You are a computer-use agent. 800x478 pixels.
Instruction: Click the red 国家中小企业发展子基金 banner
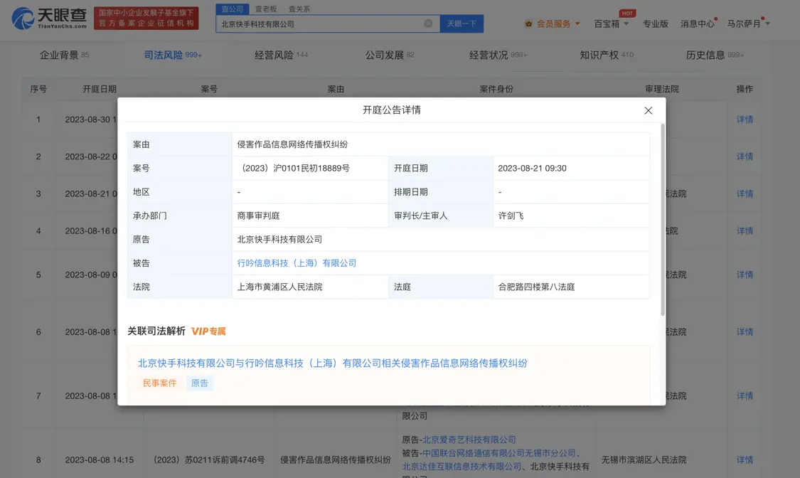coord(146,18)
